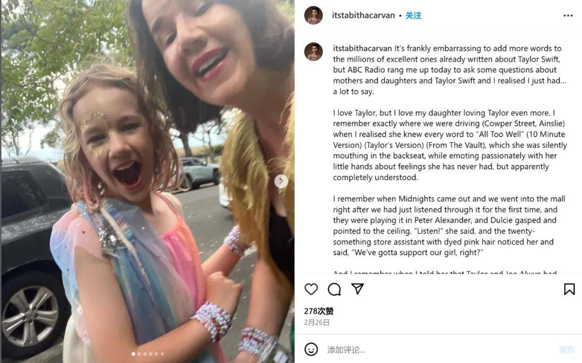Open itstabithacarvan username in header

pyautogui.click(x=363, y=16)
